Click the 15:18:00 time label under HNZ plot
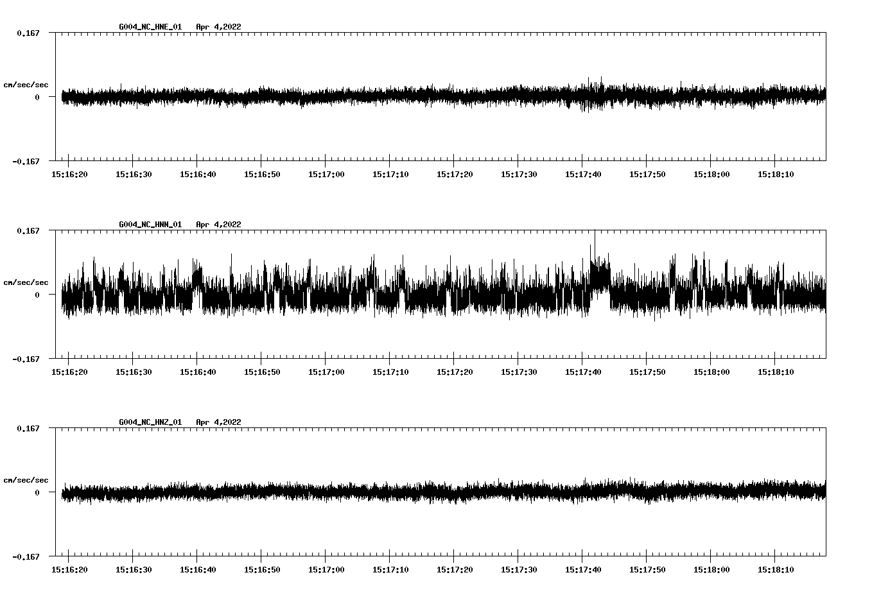 [x=711, y=570]
